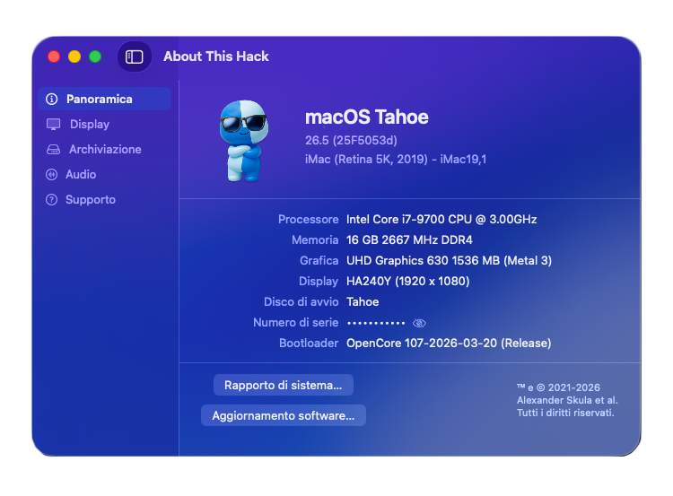Open Rapporto di sistema
673x496 pixels.
click(284, 385)
